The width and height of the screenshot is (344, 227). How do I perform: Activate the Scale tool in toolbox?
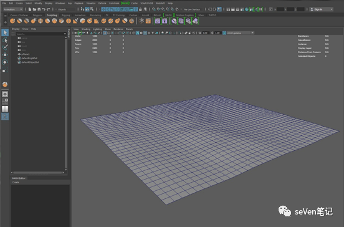5,70
